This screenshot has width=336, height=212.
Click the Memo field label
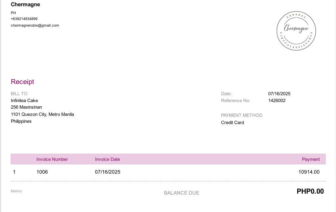click(x=16, y=191)
